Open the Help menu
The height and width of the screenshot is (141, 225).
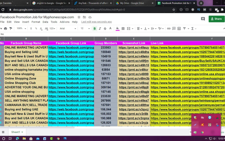[x=75, y=22]
